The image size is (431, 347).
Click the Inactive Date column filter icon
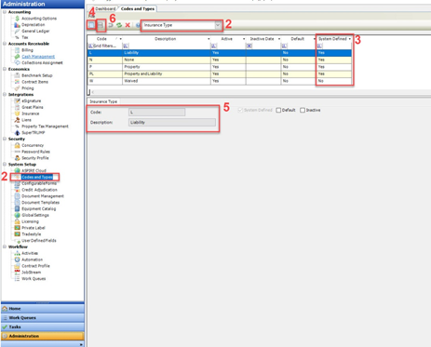point(249,46)
